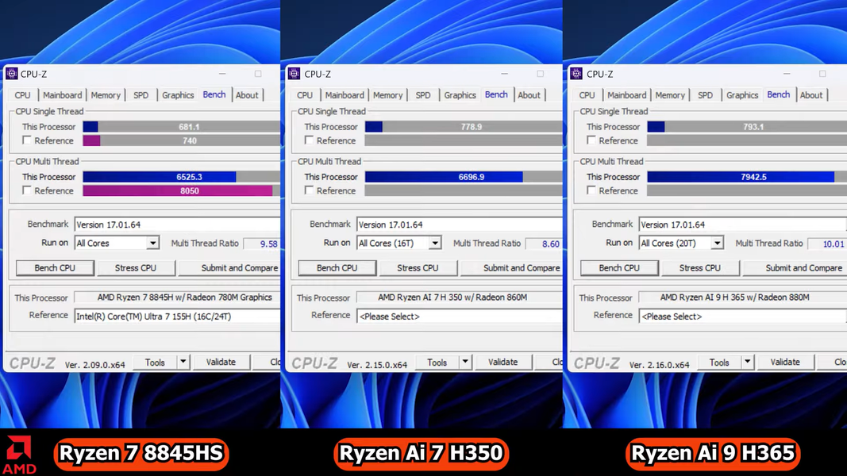
Task: Enable the single-thread Reference checkbox in the 8845HS window
Action: tap(27, 140)
